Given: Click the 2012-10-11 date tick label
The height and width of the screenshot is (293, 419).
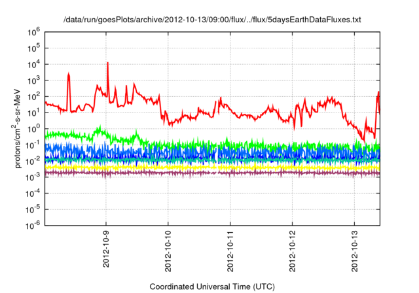Looking at the screenshot, I should [230, 251].
